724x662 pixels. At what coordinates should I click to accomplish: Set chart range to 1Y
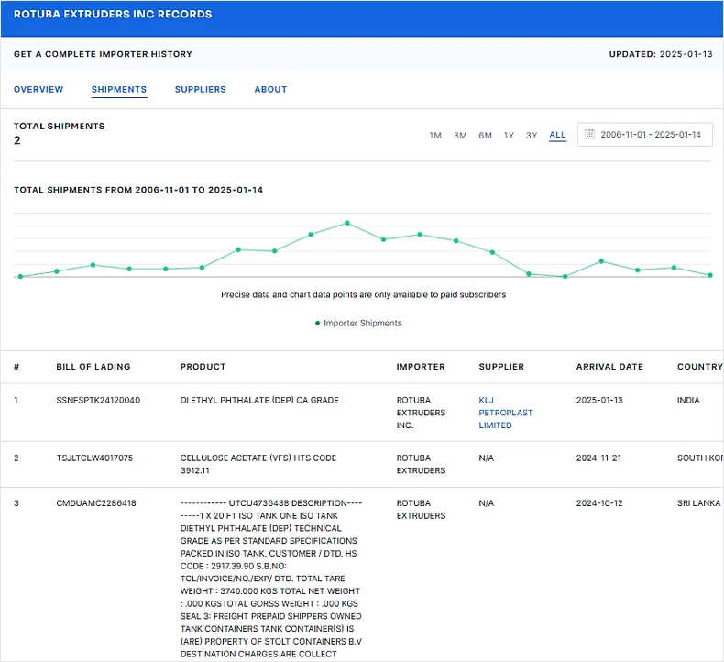pyautogui.click(x=509, y=136)
